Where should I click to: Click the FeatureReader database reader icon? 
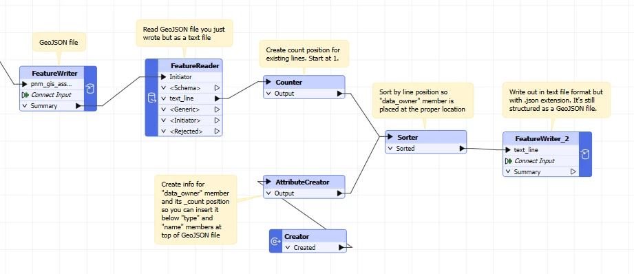(x=151, y=98)
